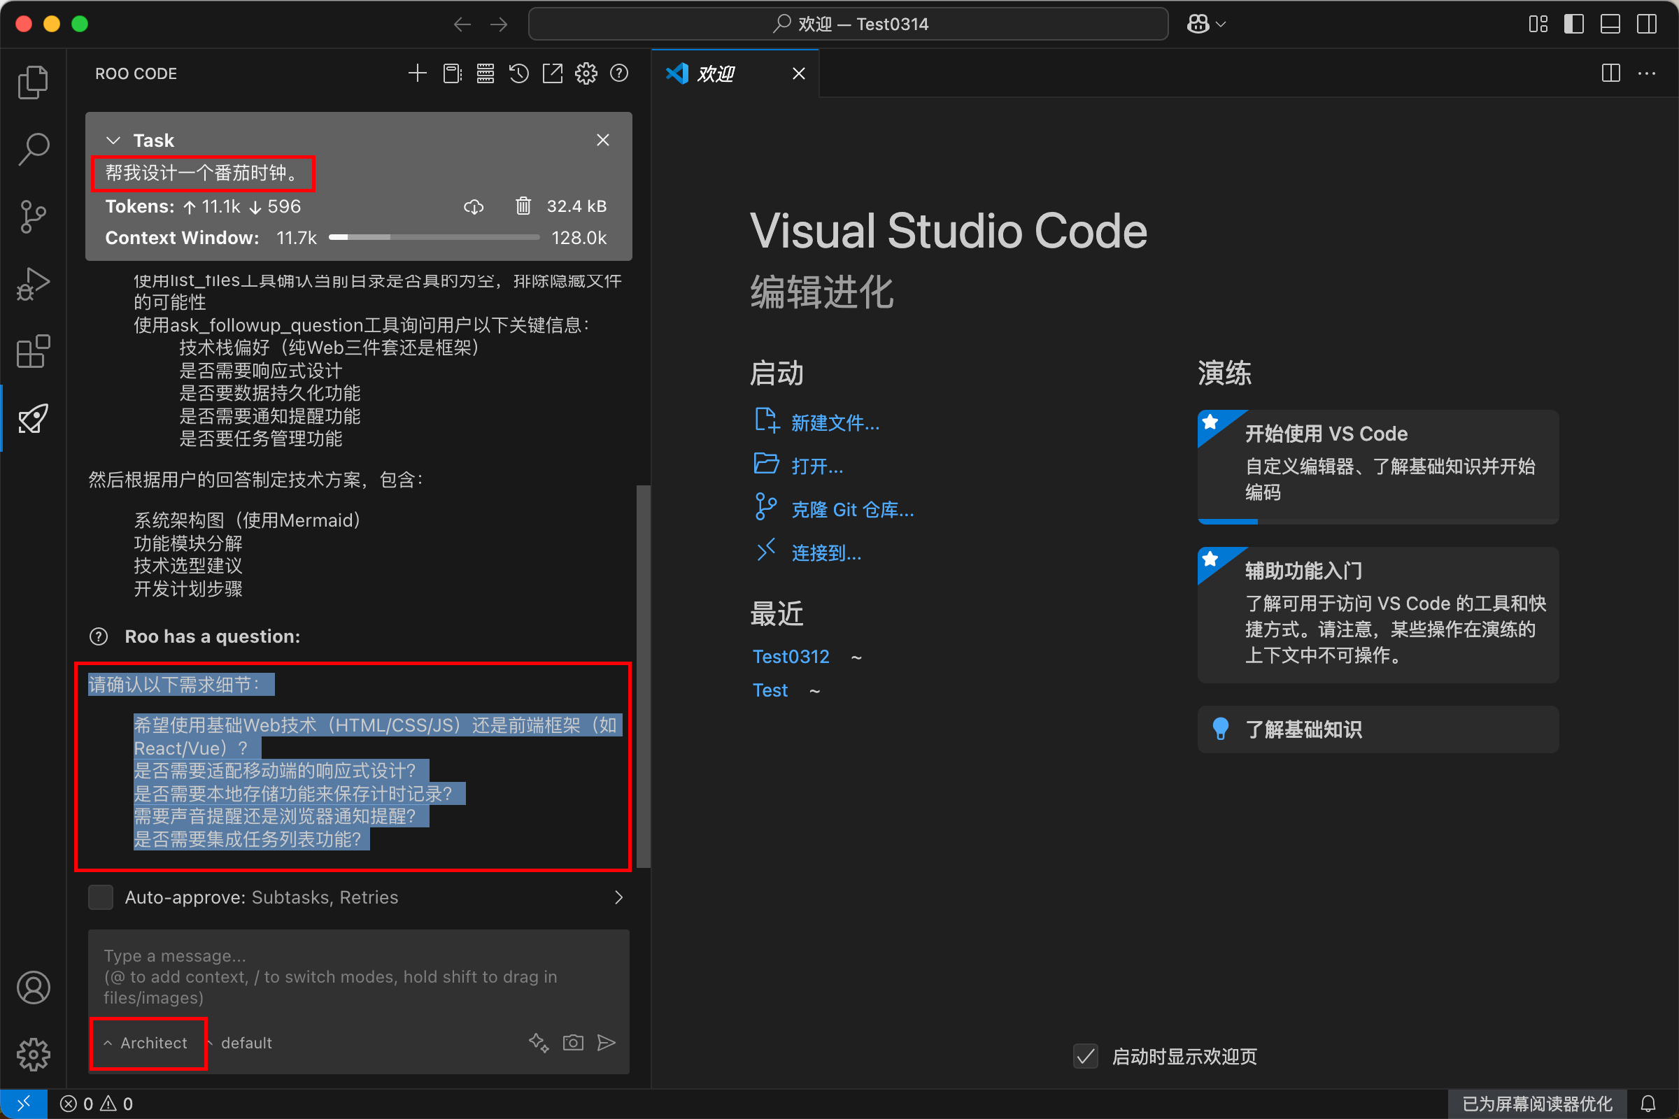Start a new Roo task with plus icon
This screenshot has width=1679, height=1119.
coord(418,73)
